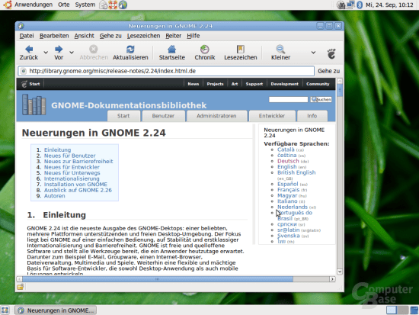Switch to the Entwickler tab

coord(272,116)
